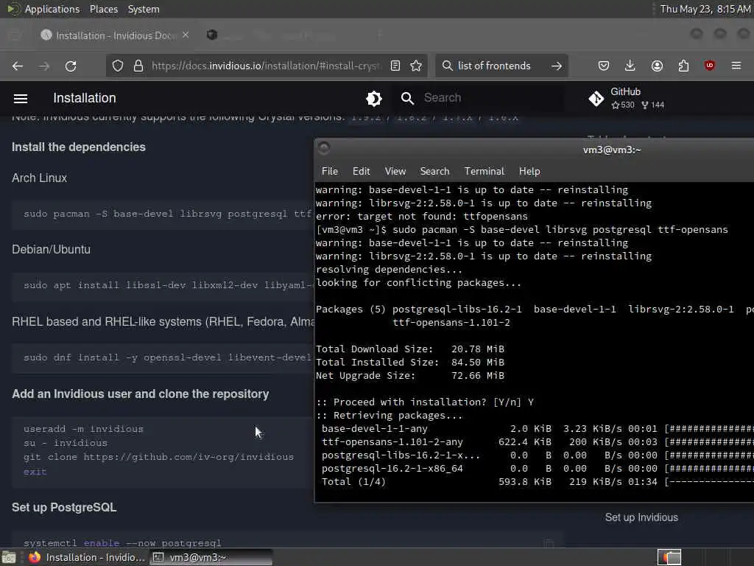Open the terminal Search menu
Viewport: 754px width, 566px height.
click(434, 171)
